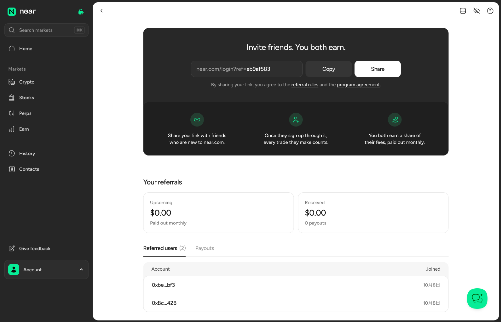Open the inbox tray icon
This screenshot has height=322, width=502.
click(x=463, y=11)
